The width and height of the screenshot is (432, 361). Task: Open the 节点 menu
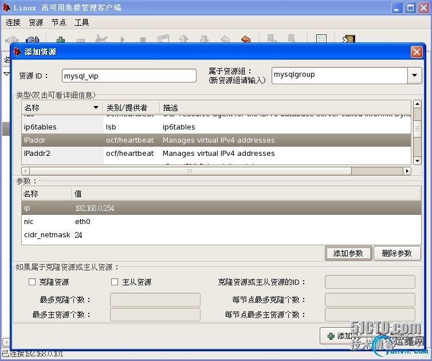pos(58,22)
